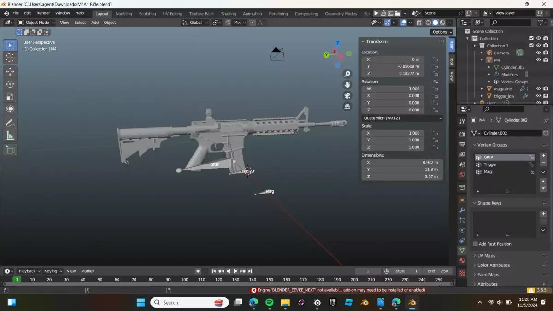This screenshot has width=553, height=311.
Task: Click the red X axis gizmo ball
Action: tap(335, 52)
